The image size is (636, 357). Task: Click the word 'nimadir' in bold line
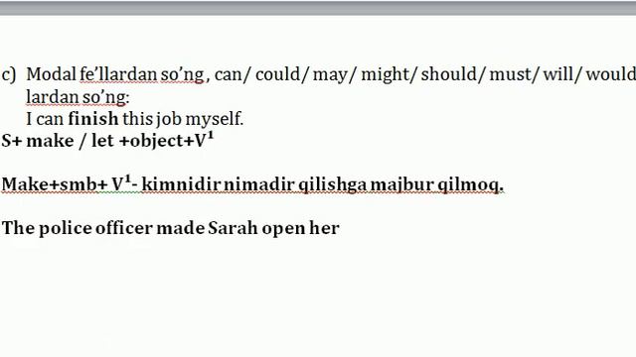click(258, 184)
